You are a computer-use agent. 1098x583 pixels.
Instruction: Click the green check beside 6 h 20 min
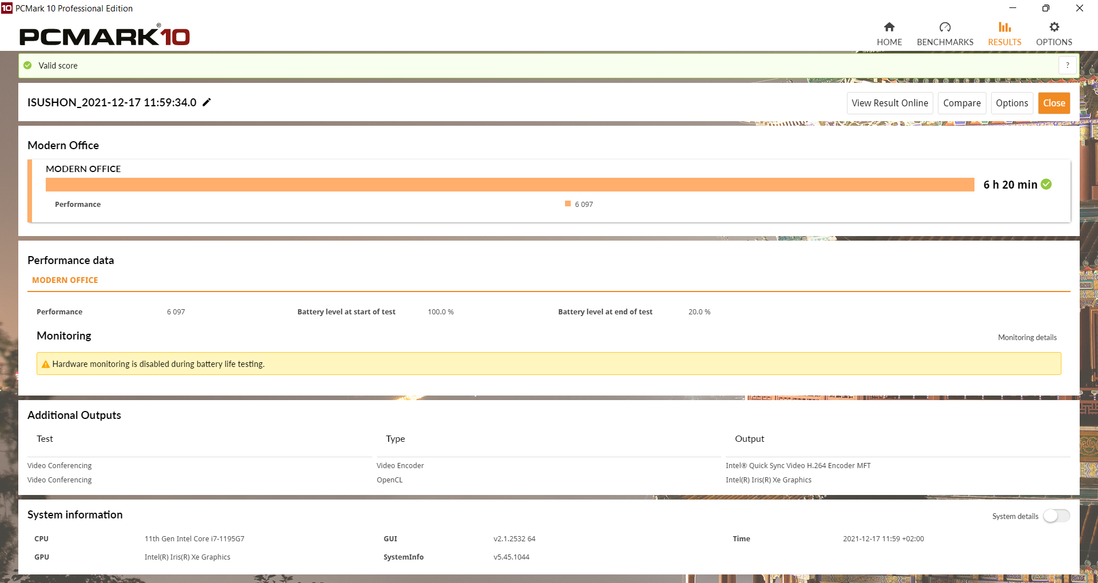coord(1047,184)
